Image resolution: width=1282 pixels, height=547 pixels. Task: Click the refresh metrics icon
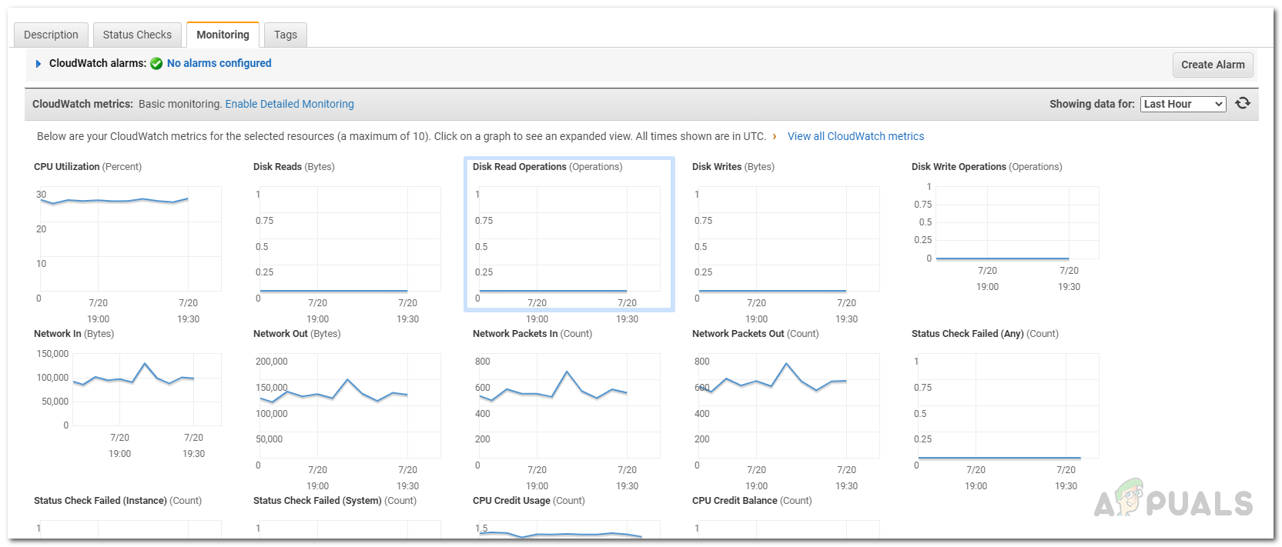click(1243, 103)
